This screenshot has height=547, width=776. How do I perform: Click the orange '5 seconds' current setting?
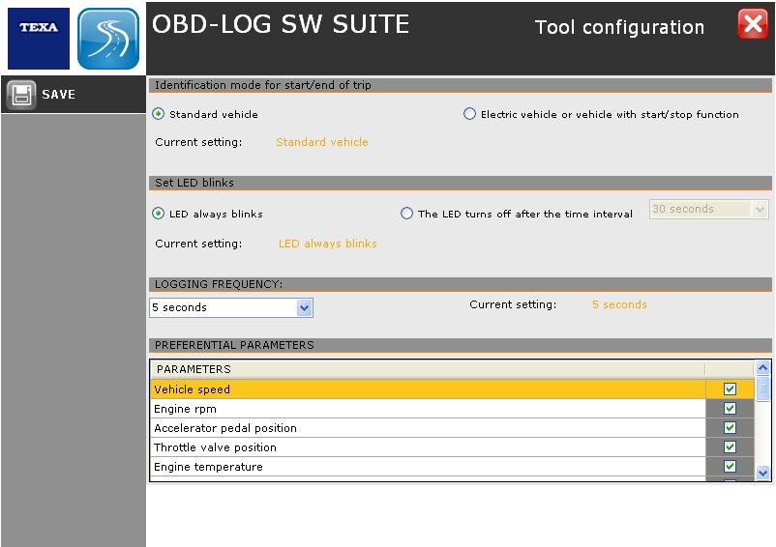(x=619, y=304)
